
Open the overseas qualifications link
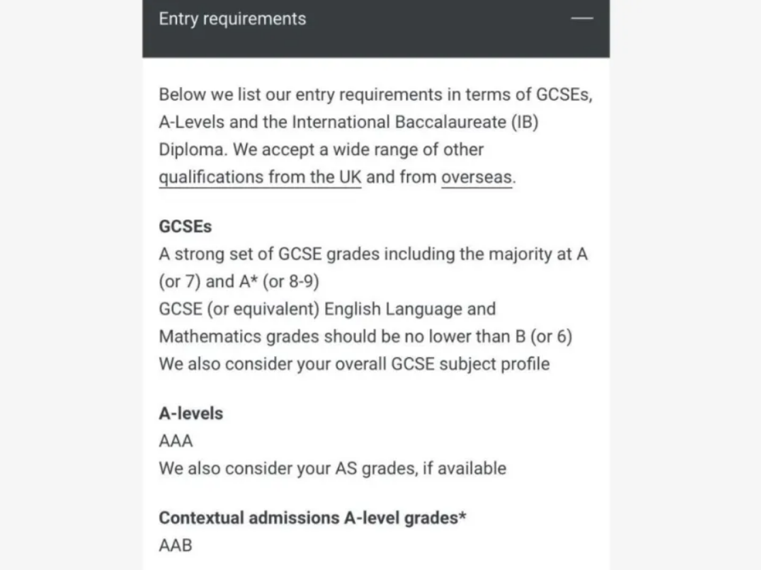point(477,177)
